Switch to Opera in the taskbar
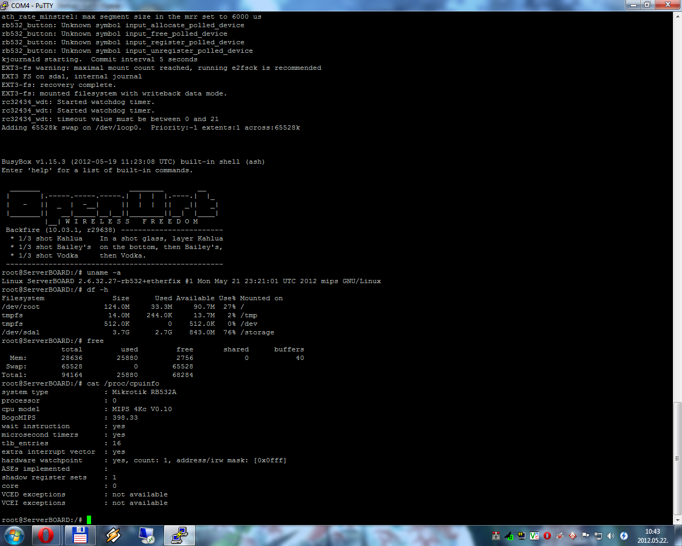682x546 pixels. tap(46, 535)
